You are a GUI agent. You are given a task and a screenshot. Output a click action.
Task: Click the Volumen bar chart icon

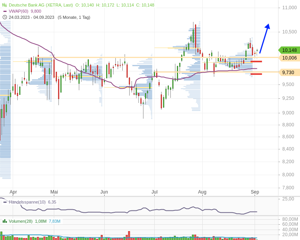pos(4,221)
